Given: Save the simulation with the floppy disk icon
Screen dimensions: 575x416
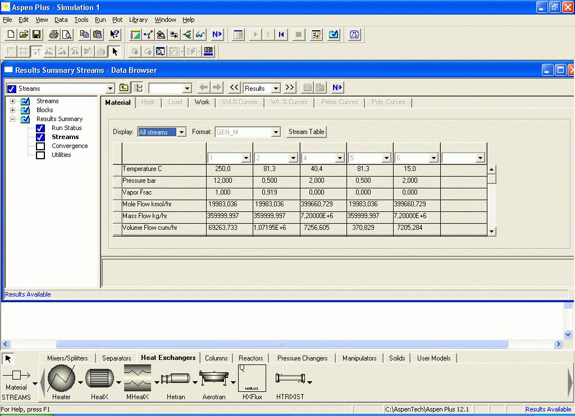Looking at the screenshot, I should tap(36, 34).
